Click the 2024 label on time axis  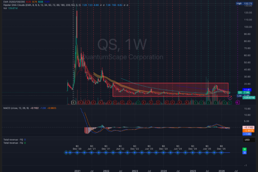click(x=163, y=171)
